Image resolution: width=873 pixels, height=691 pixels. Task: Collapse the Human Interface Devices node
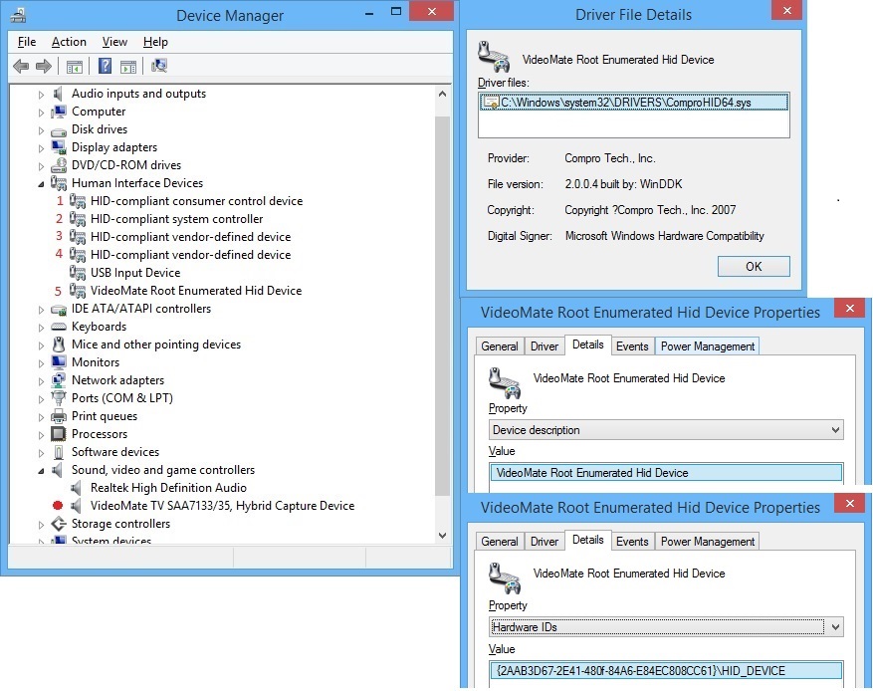(41, 184)
